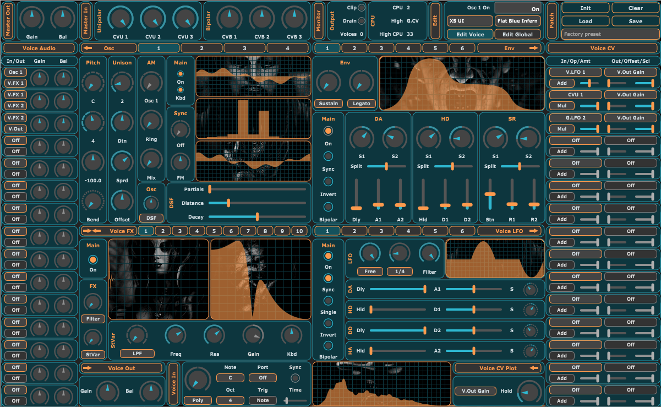Viewport: 661px width, 407px height.
Task: Click the right arrow in the Env header
Action: 533,48
